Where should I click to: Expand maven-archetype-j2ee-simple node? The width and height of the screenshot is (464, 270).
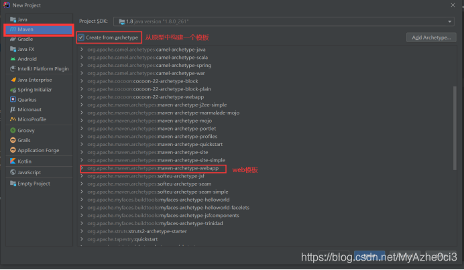[82, 105]
